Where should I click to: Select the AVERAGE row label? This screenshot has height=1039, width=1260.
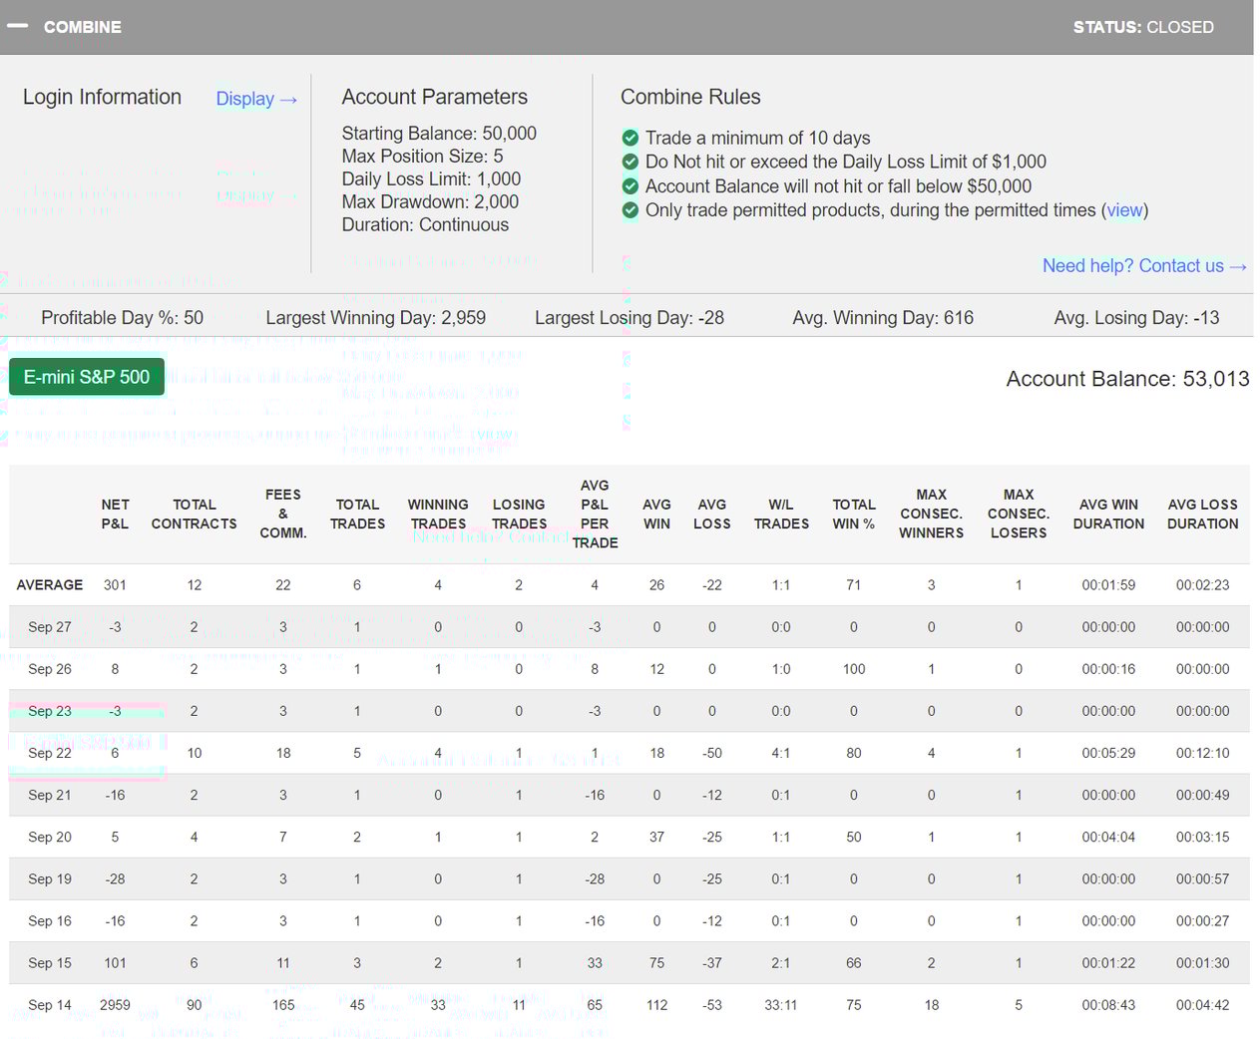[x=50, y=585]
